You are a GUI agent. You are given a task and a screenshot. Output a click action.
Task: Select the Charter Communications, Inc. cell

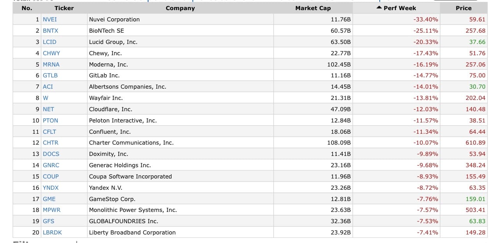click(180, 143)
